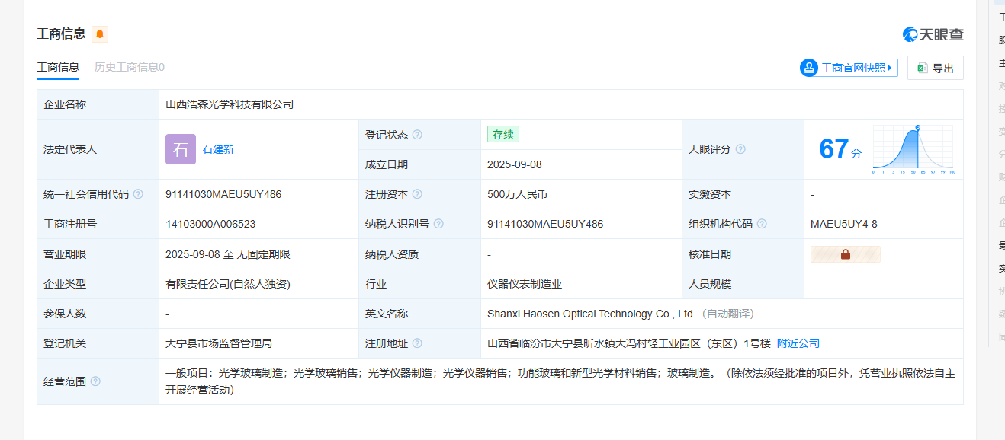This screenshot has height=440, width=1005.
Task: Click the 存续 status badge
Action: click(x=503, y=135)
